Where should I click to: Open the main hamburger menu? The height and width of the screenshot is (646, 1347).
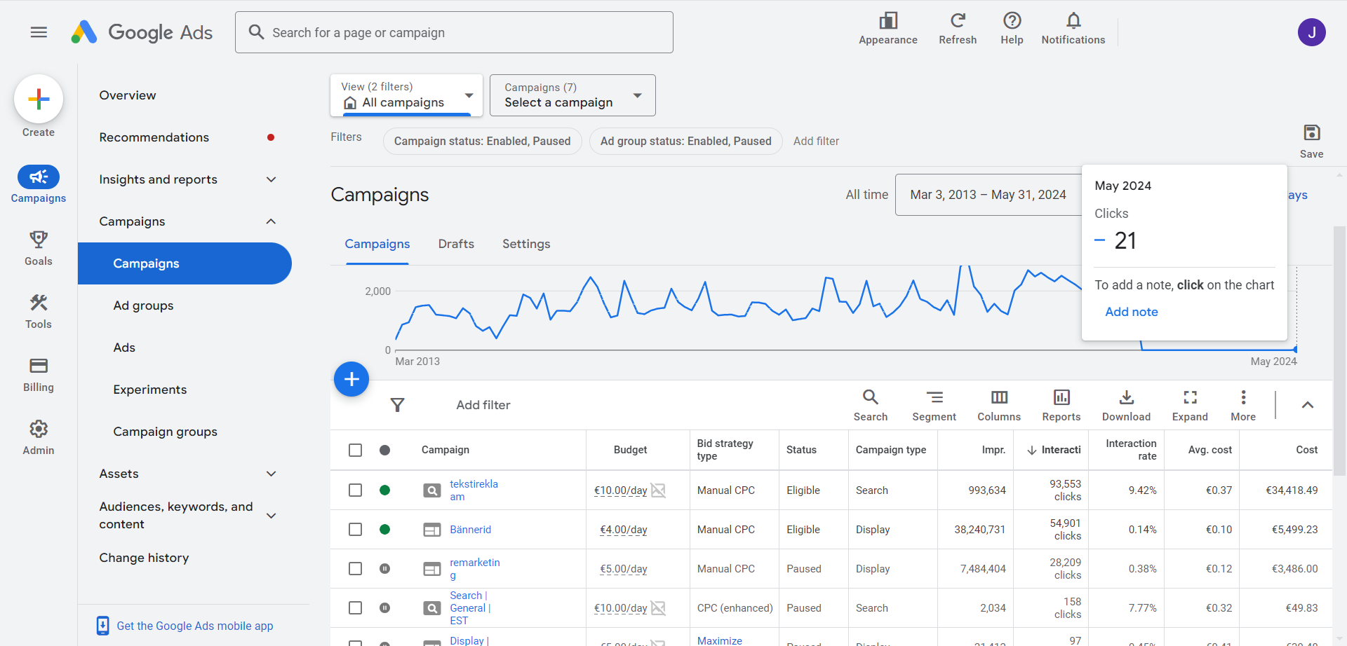coord(39,32)
